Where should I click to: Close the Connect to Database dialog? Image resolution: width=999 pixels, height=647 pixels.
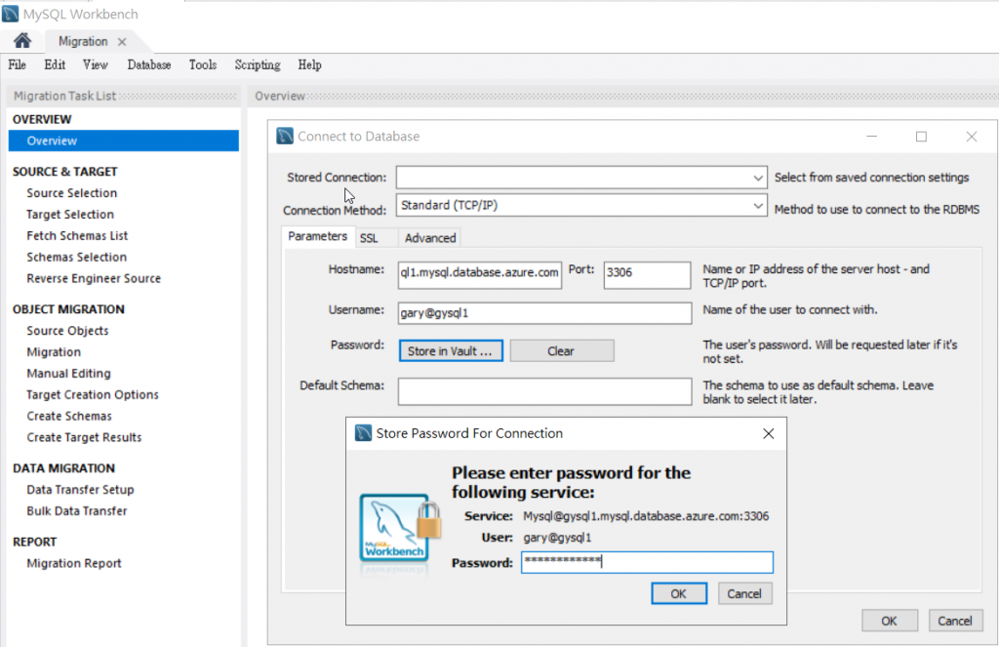click(971, 137)
